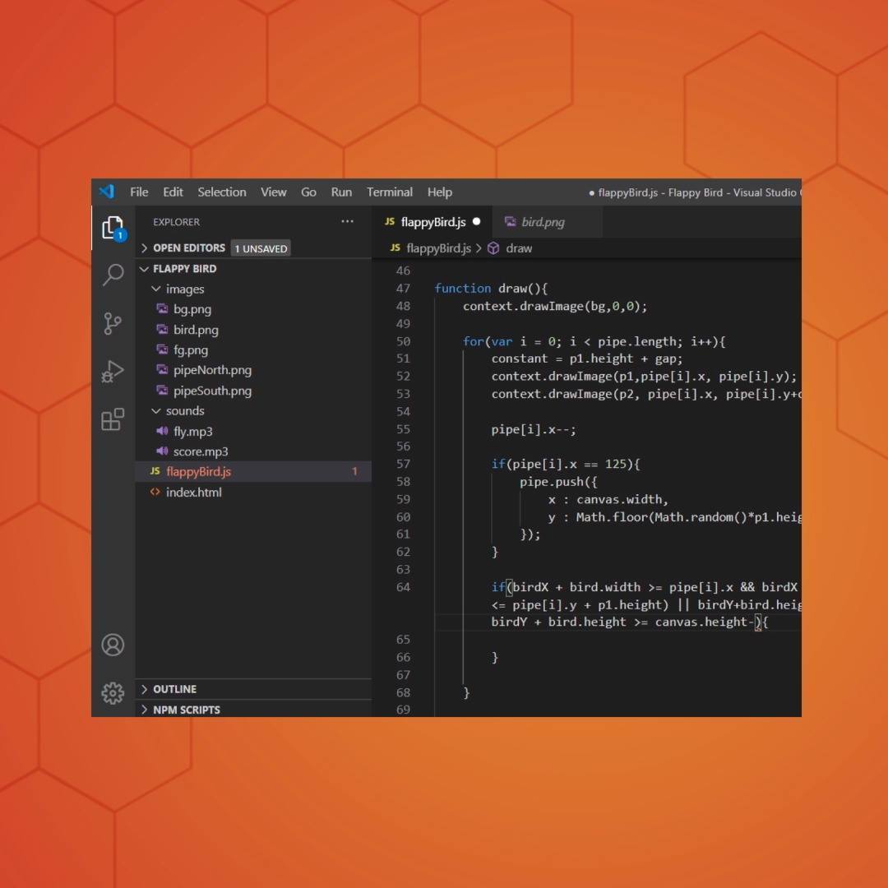Screen dimensions: 888x888
Task: Click the error count 1 beside flappyBird.js
Action: pos(354,471)
